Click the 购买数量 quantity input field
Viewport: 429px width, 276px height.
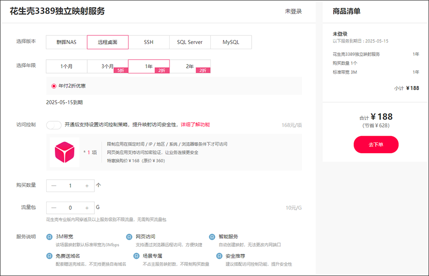point(71,186)
